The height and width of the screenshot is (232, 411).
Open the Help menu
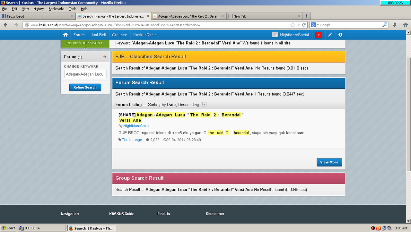[84, 9]
